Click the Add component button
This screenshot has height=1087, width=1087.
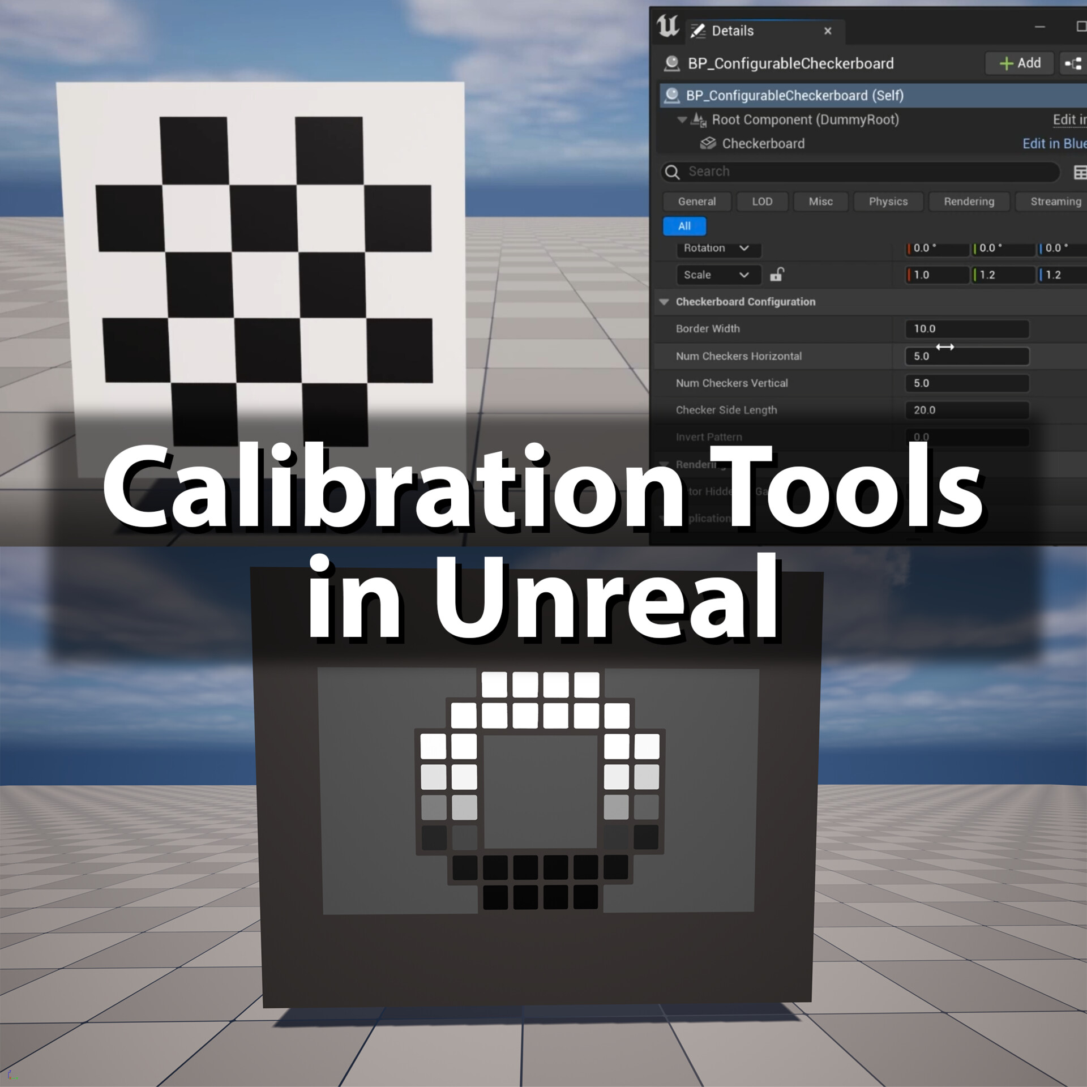tap(1019, 63)
